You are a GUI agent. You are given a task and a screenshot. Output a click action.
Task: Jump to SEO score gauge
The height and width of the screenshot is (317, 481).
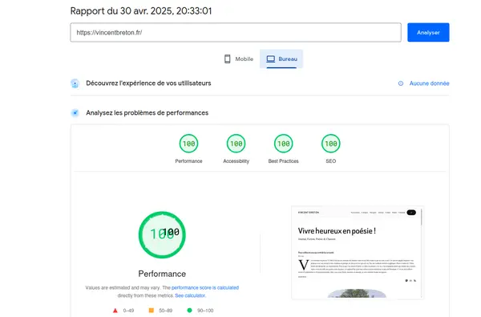click(x=330, y=144)
